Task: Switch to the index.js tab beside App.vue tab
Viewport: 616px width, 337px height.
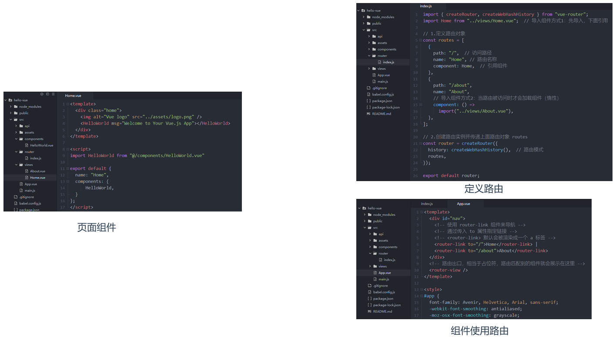Action: click(426, 204)
